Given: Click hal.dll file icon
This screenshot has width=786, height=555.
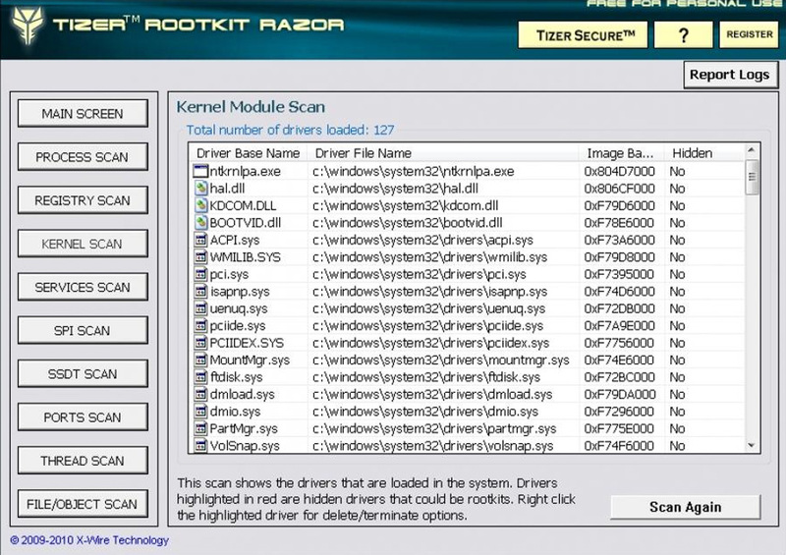Looking at the screenshot, I should (x=200, y=189).
